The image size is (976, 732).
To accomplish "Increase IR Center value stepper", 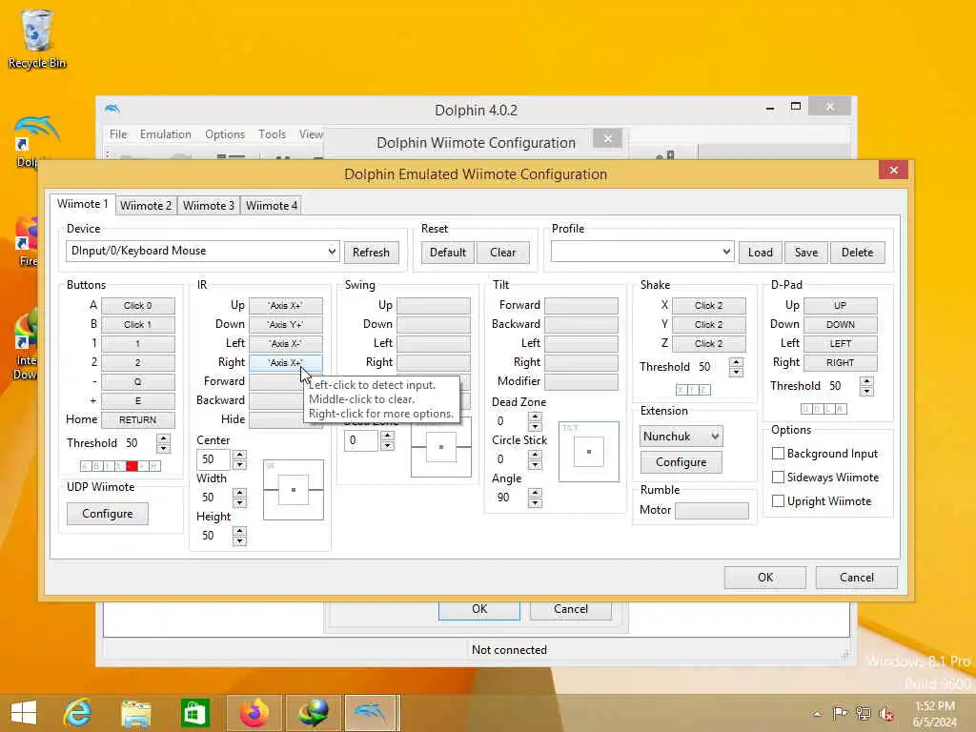I will 239,455.
